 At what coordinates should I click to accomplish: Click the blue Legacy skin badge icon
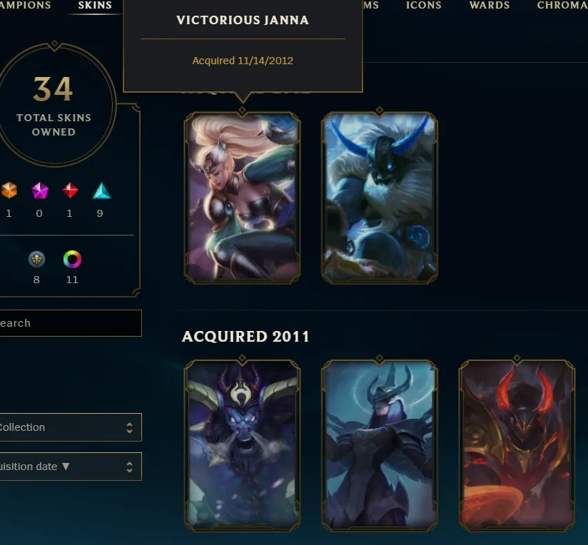(x=37, y=260)
